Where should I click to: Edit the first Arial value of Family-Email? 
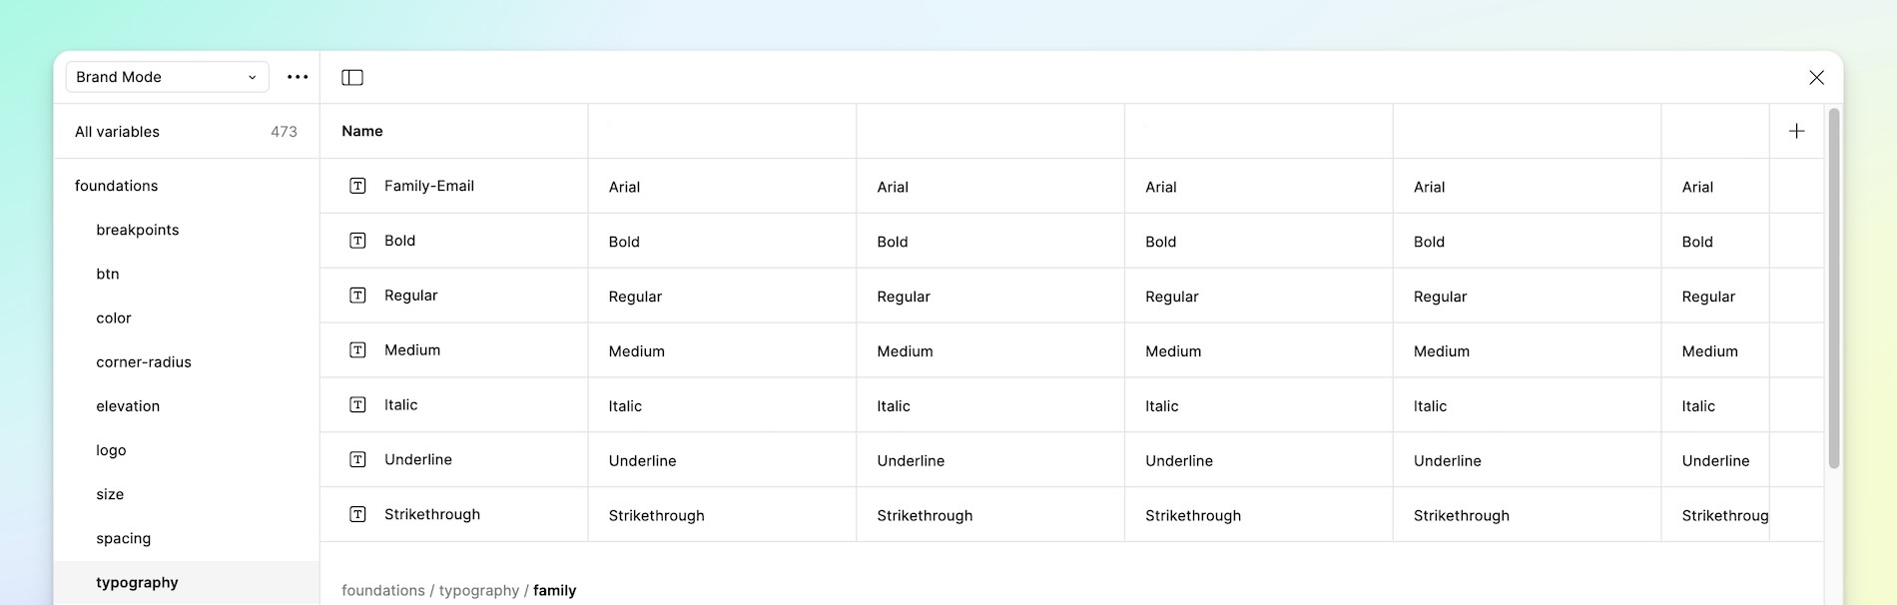tap(625, 187)
